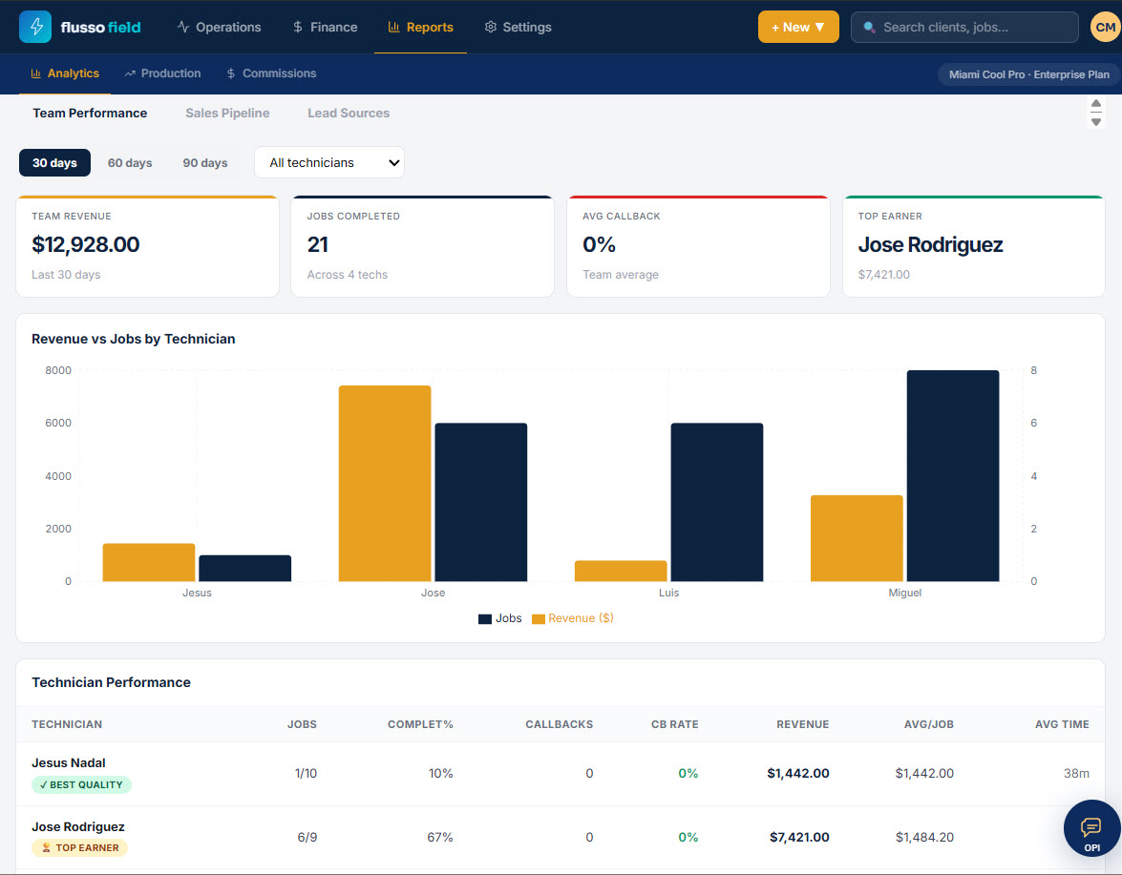The height and width of the screenshot is (875, 1122).
Task: Click Miguel's navy jobs bar
Action: click(952, 475)
